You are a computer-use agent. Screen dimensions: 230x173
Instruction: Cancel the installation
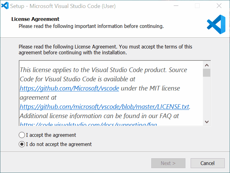207,163
